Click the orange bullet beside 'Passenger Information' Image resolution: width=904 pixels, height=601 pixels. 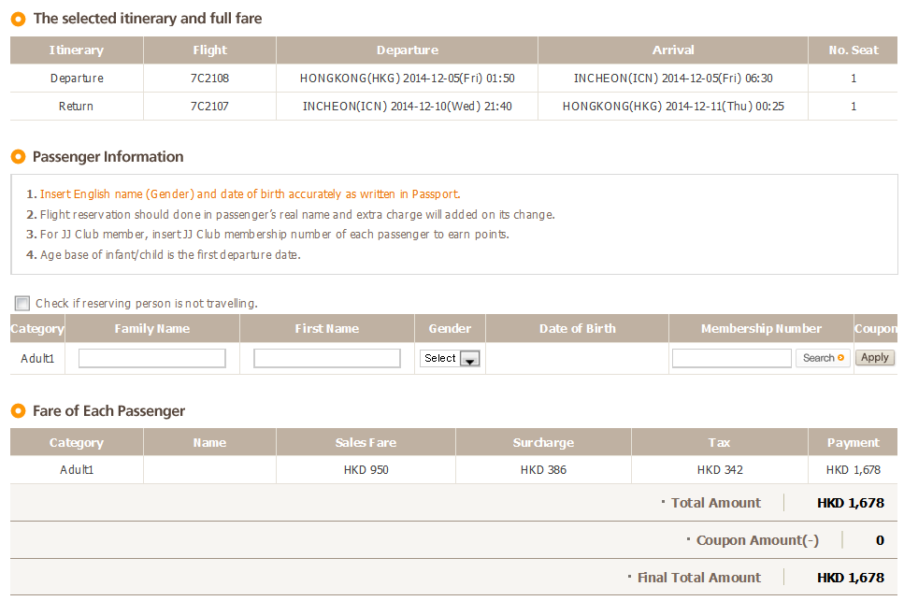coord(18,157)
